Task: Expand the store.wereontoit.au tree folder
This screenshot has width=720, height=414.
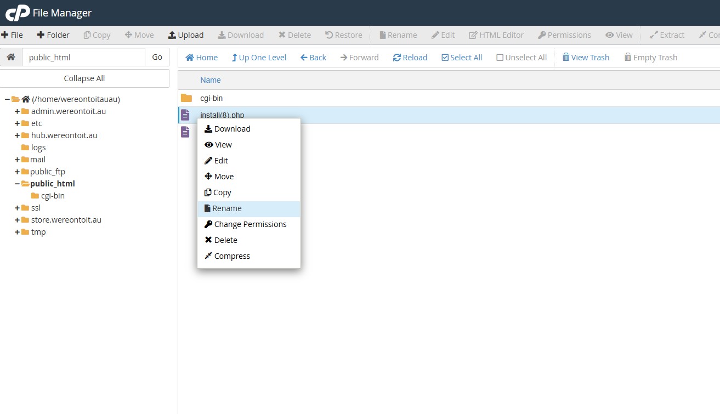Action: point(18,220)
